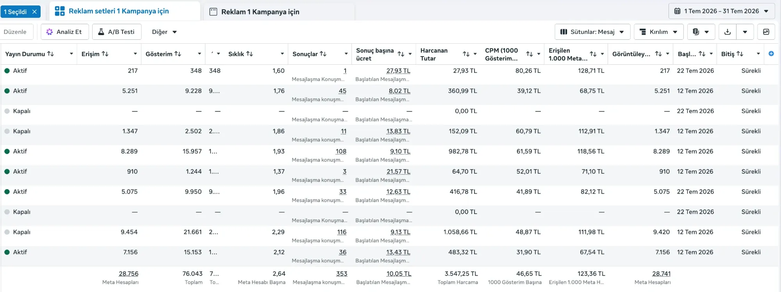The image size is (781, 292).
Task: Click the Analiz Et button
Action: point(64,32)
